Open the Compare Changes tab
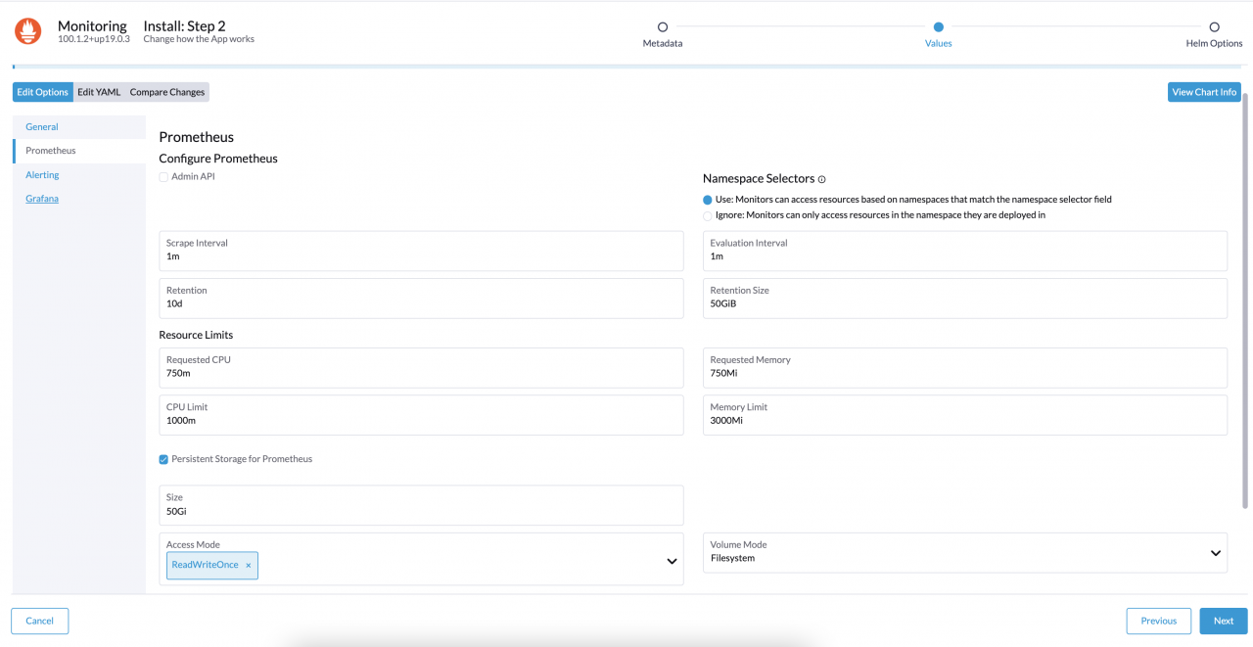Viewport: 1253px width, 647px height. pos(167,92)
